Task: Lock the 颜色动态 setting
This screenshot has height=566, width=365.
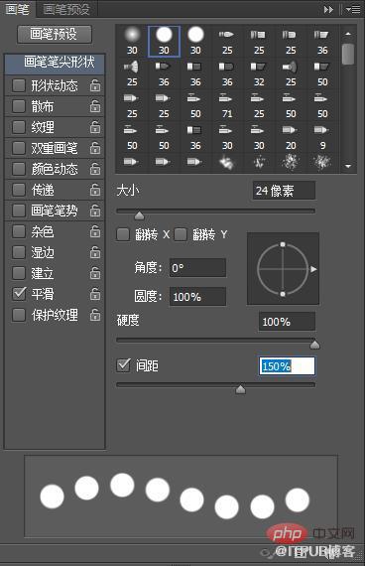Action: click(95, 169)
